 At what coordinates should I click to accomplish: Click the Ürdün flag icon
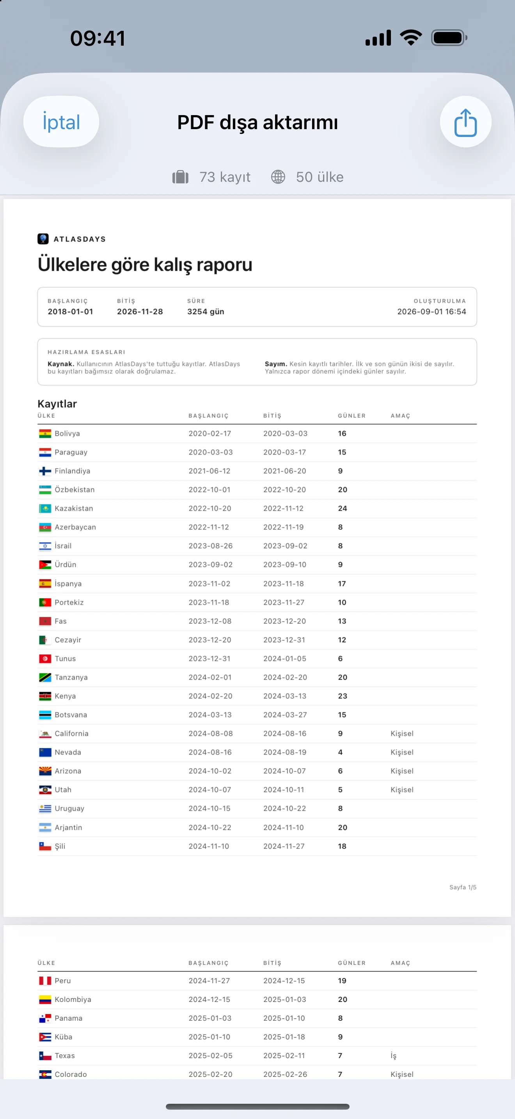coord(45,565)
